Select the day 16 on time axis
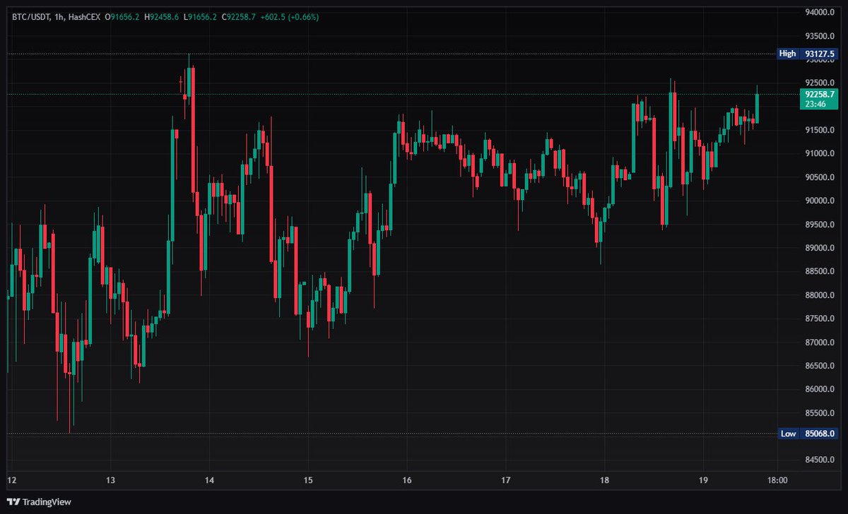The width and height of the screenshot is (848, 514). tap(406, 479)
